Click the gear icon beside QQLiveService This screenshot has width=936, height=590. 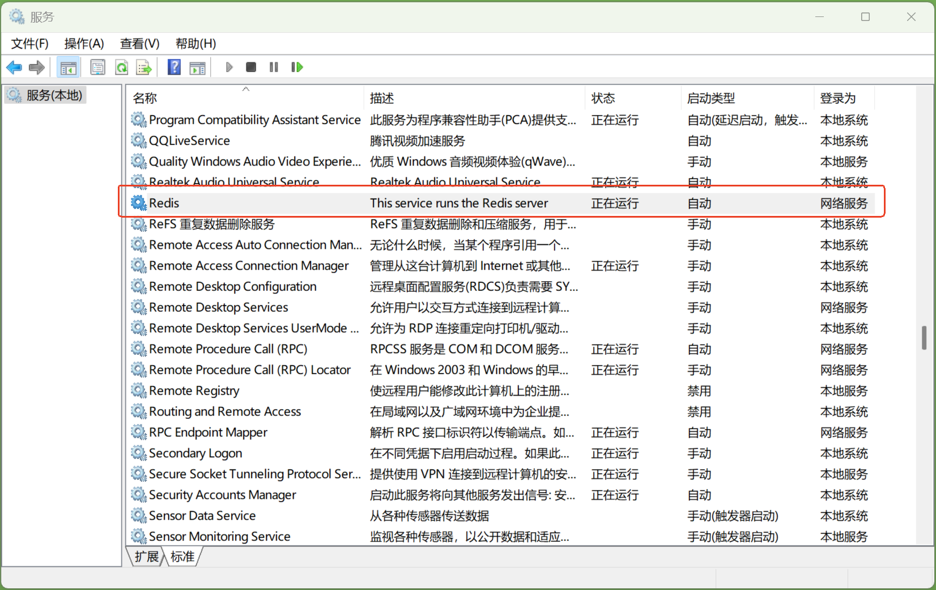[139, 140]
